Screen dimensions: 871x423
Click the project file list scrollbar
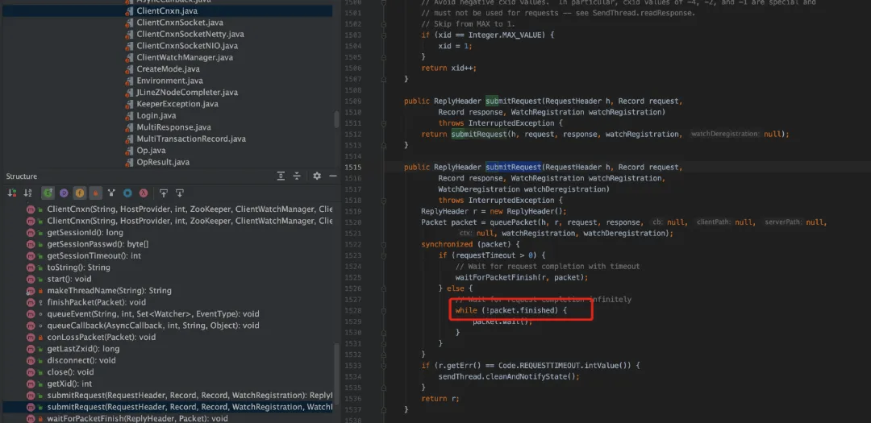336,119
